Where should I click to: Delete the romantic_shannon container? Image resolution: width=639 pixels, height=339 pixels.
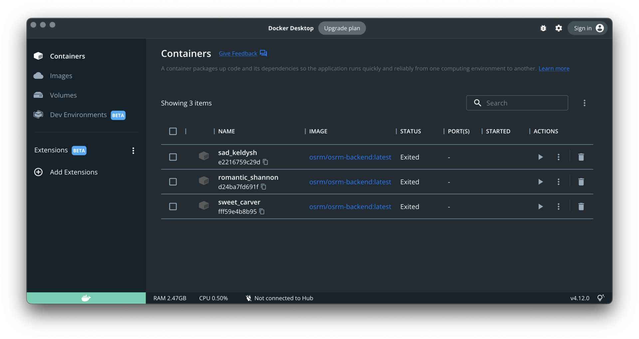581,182
